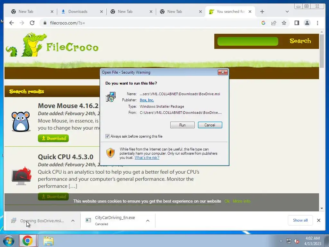Click the CityCarDriving exe file icon

tap(88, 220)
